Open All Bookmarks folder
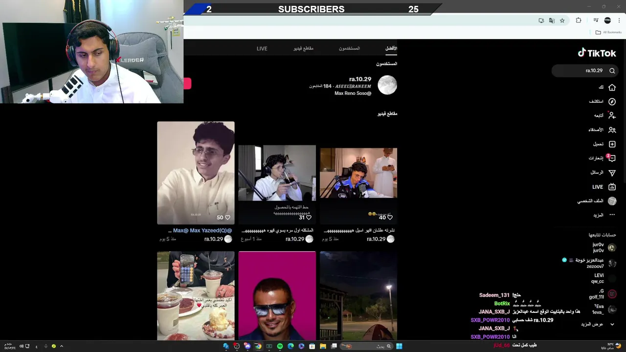Screen dimensions: 626x352 pyautogui.click(x=608, y=32)
